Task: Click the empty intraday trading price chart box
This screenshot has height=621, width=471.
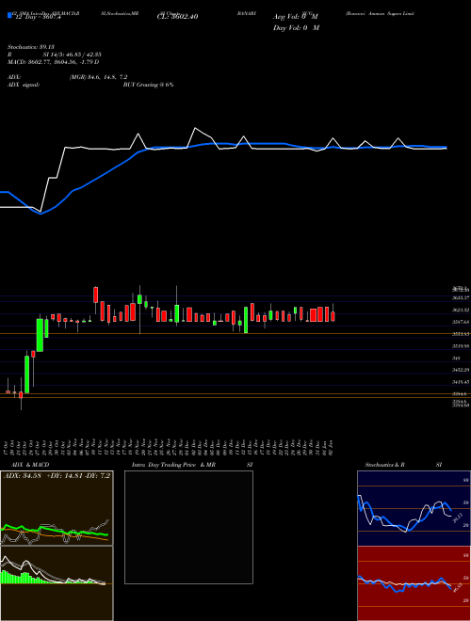Action: tap(188, 527)
